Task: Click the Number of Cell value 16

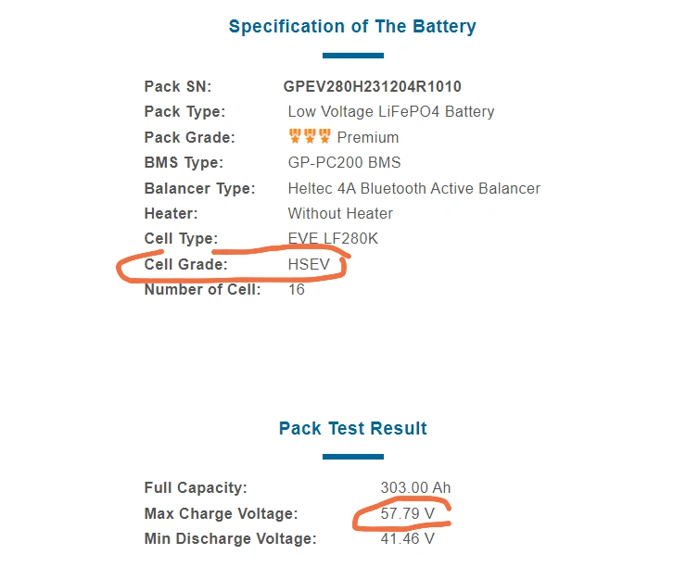Action: [297, 289]
